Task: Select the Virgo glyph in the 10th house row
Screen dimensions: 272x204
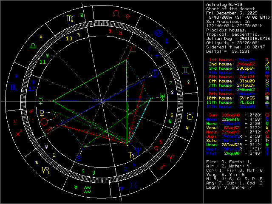Action: click(267, 98)
